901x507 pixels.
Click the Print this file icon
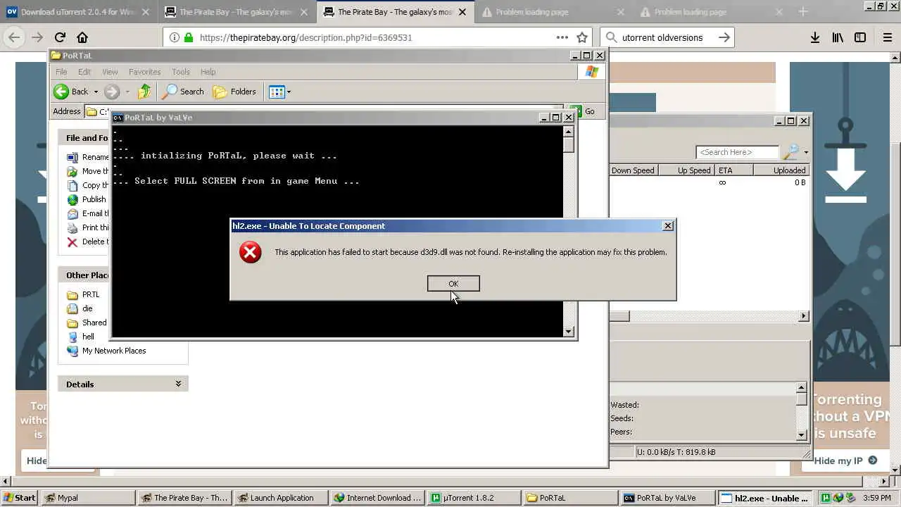[x=73, y=227]
